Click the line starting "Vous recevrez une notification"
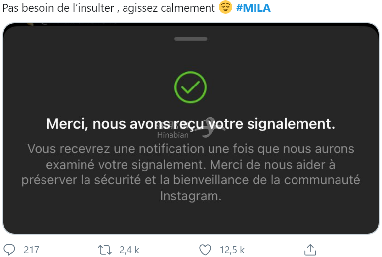Viewport: 382px width, 257px height. coord(191,149)
